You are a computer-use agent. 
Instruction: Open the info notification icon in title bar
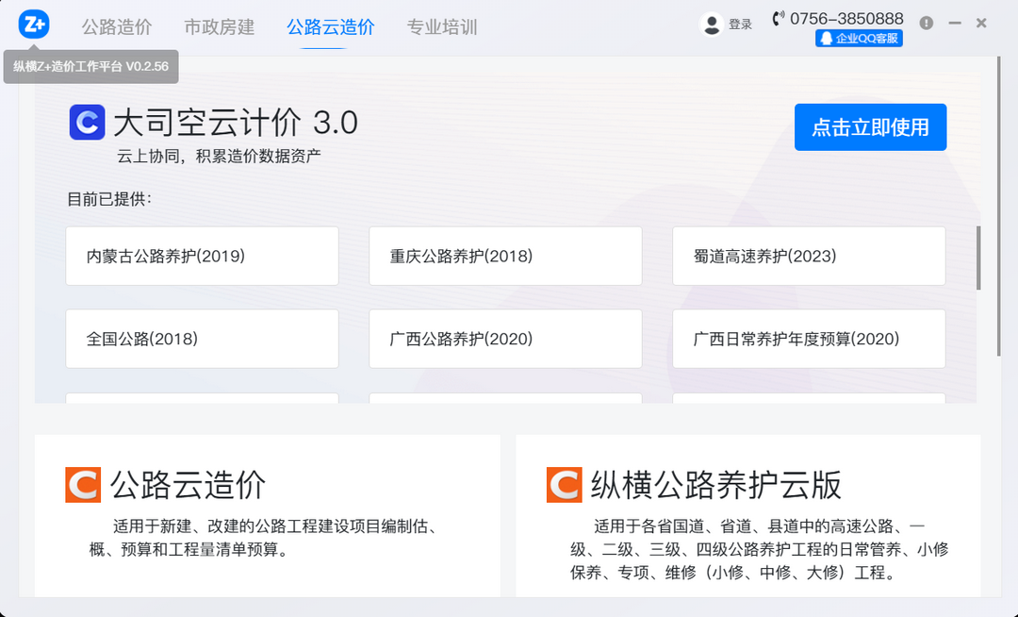pyautogui.click(x=926, y=22)
